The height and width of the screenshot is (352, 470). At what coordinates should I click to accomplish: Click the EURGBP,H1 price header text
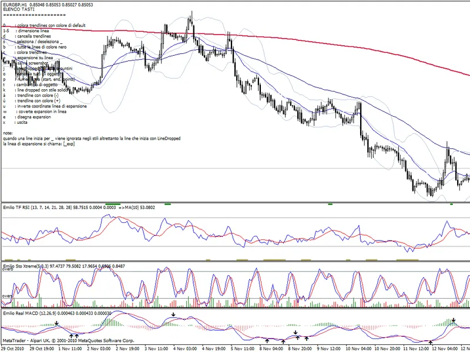(x=48, y=5)
